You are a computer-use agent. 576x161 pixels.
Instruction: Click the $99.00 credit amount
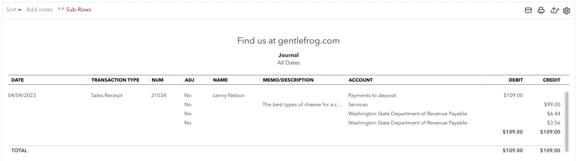pos(552,105)
